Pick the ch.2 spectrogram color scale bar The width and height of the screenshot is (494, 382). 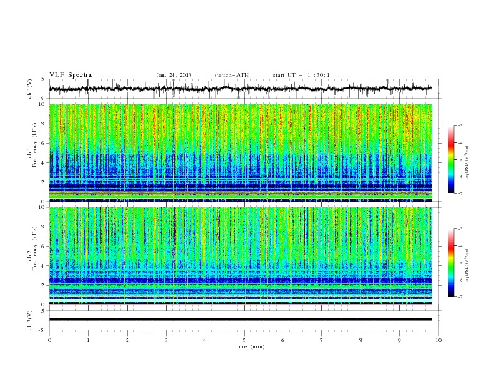451,263
